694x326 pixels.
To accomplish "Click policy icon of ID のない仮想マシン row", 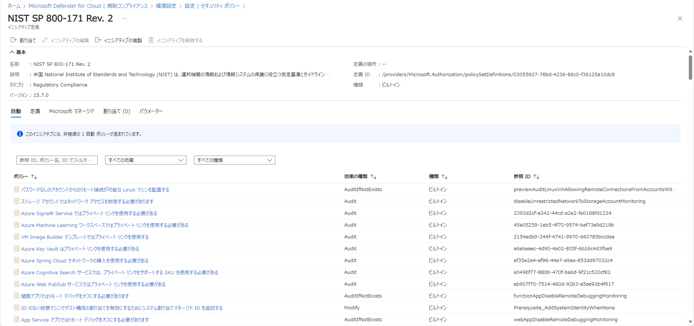I will (x=17, y=308).
